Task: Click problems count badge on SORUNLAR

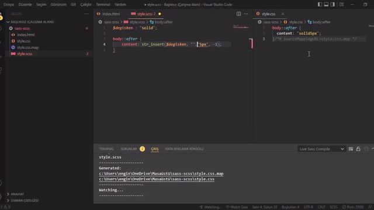Action: pos(142,149)
